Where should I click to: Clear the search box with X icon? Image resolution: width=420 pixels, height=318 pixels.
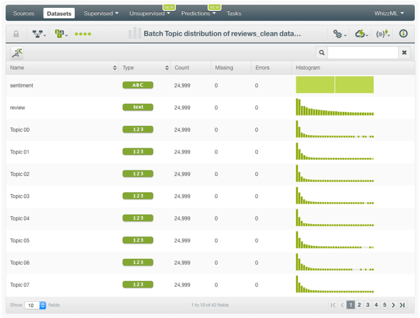[404, 52]
